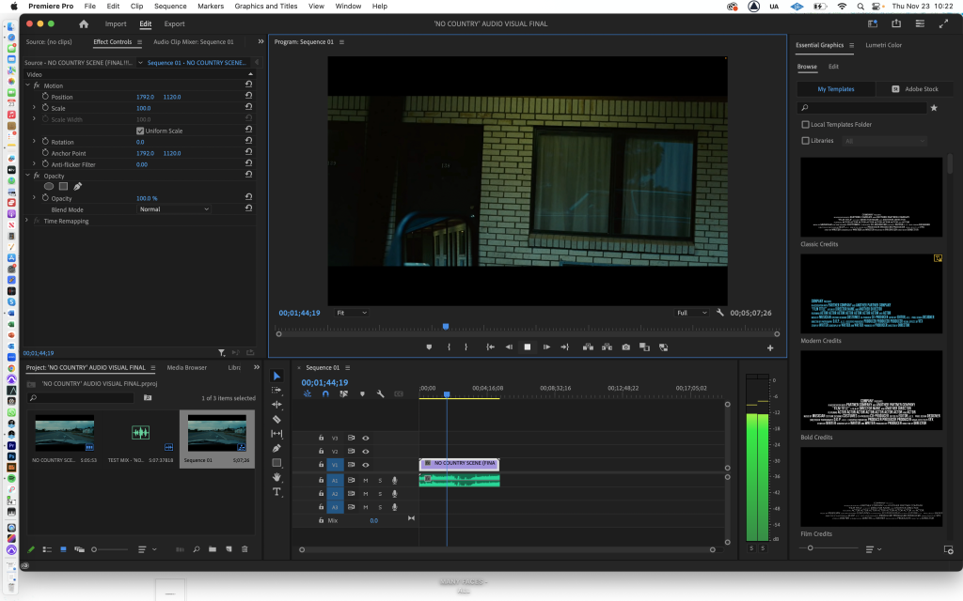Switch to Media Browser tab
963x601 pixels.
[x=187, y=367]
